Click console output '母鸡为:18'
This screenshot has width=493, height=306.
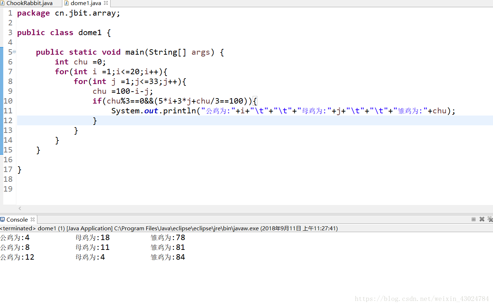click(92, 238)
